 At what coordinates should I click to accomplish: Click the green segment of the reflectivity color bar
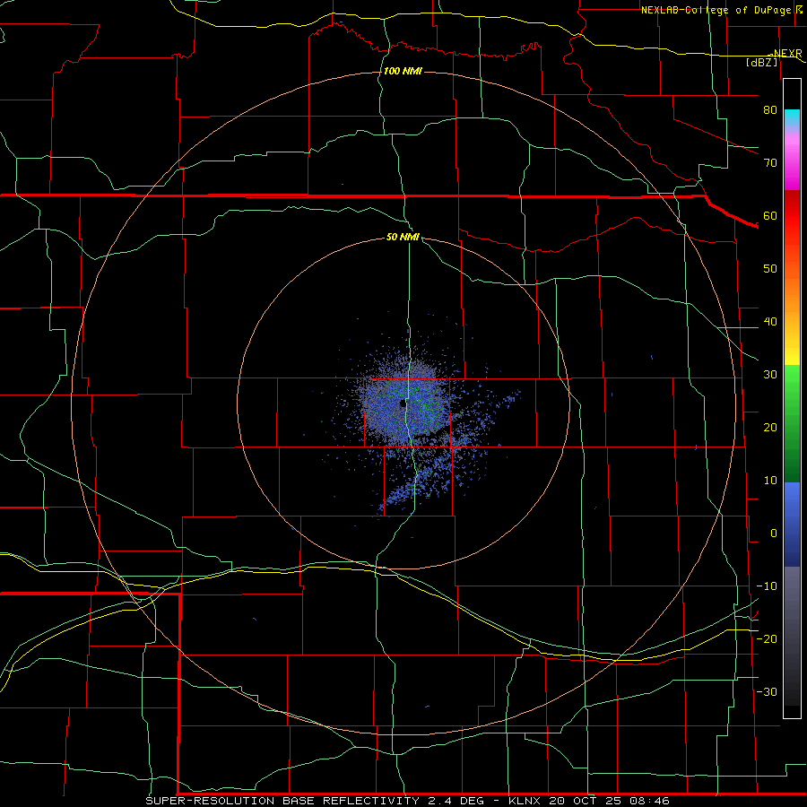click(792, 423)
